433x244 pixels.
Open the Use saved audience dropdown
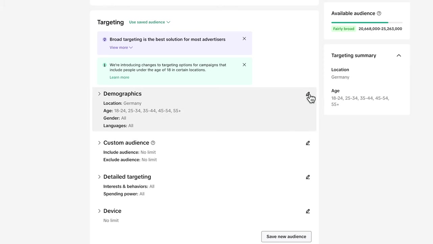pos(150,22)
